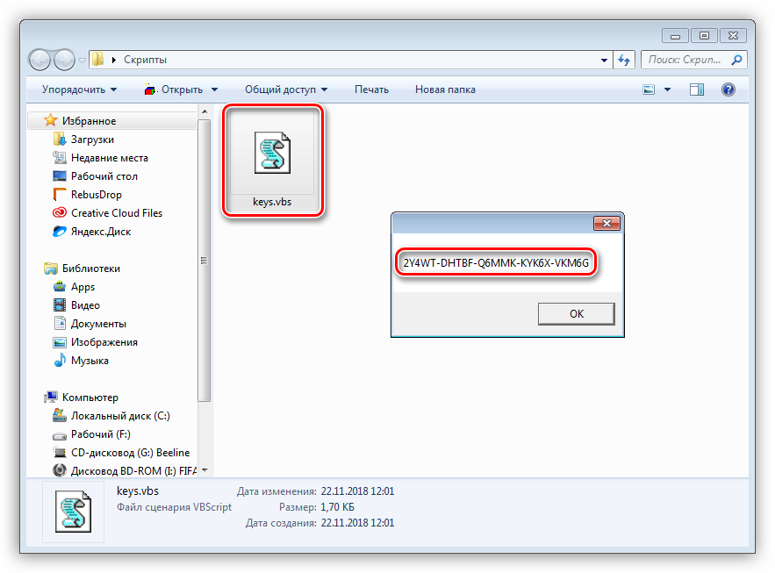Open the Общий доступ menu

[x=286, y=90]
